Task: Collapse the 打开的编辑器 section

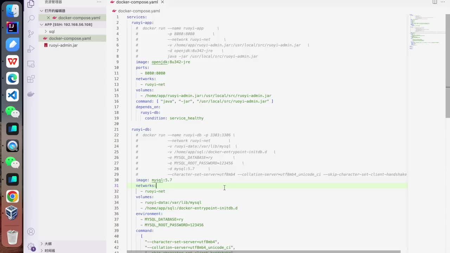Action: (x=41, y=11)
